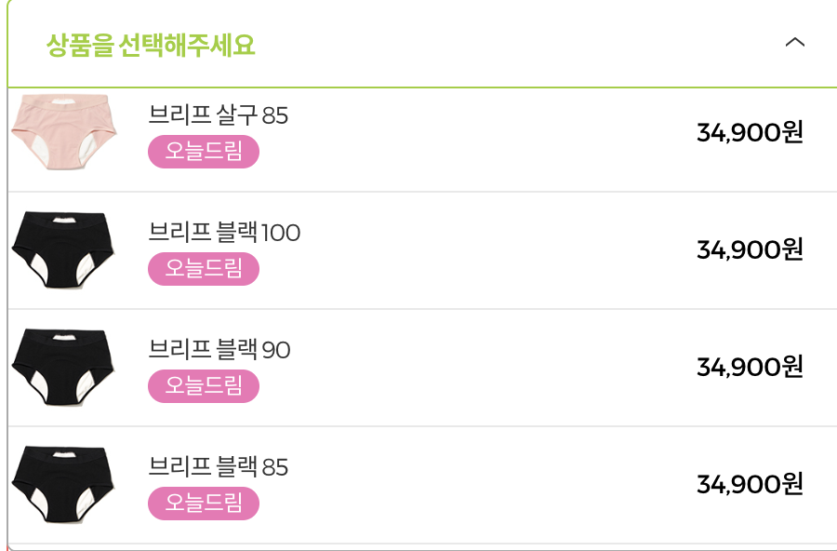Open the pink 브리프 살구 85 thumbnail
837x551 pixels.
pos(64,132)
